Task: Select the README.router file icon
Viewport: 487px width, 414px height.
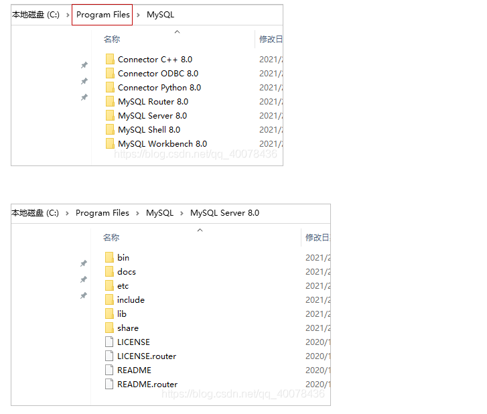Action: pyautogui.click(x=109, y=384)
